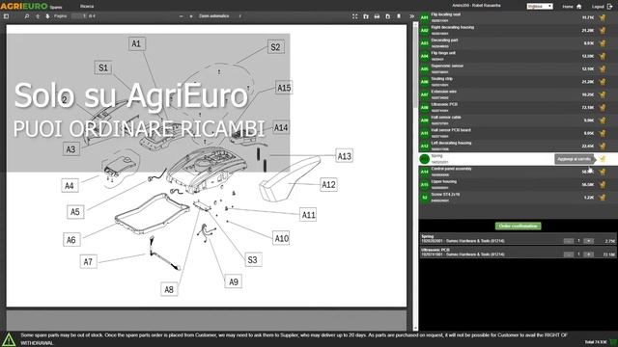Add Left decorating housing to cart
The image size is (618, 347).
(603, 146)
